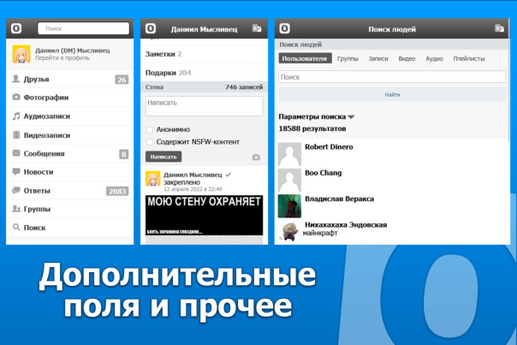Click the logo icon in the Поиск людей panel header
This screenshot has height=345, width=517.
[285, 28]
